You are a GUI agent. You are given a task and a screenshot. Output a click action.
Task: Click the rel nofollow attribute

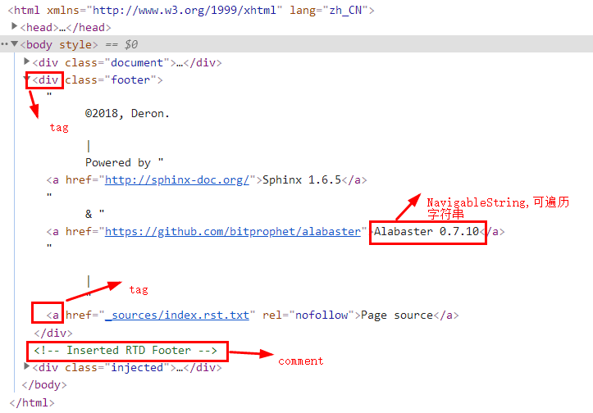click(308, 315)
